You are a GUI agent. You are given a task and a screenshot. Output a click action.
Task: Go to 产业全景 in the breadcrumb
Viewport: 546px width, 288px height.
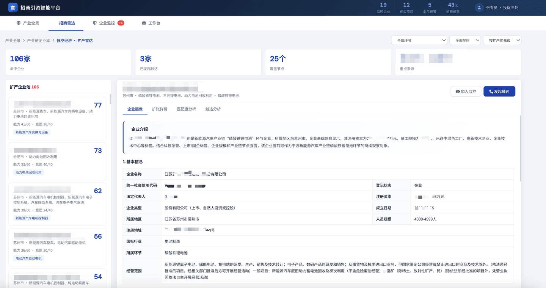[x=13, y=41]
